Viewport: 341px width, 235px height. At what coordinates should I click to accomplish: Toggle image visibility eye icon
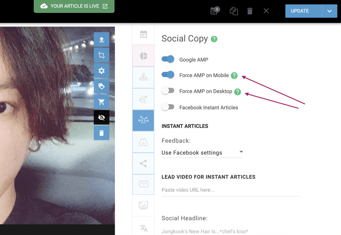(101, 118)
